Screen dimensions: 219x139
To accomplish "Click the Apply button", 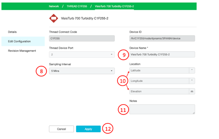I will coord(88,129).
